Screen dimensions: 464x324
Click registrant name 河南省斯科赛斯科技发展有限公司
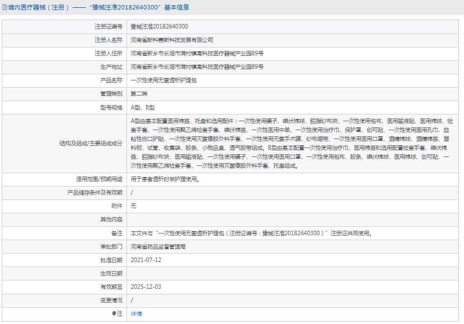click(x=172, y=40)
